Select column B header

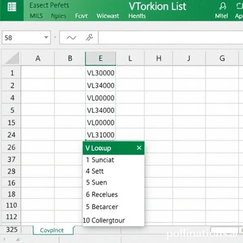(x=70, y=59)
